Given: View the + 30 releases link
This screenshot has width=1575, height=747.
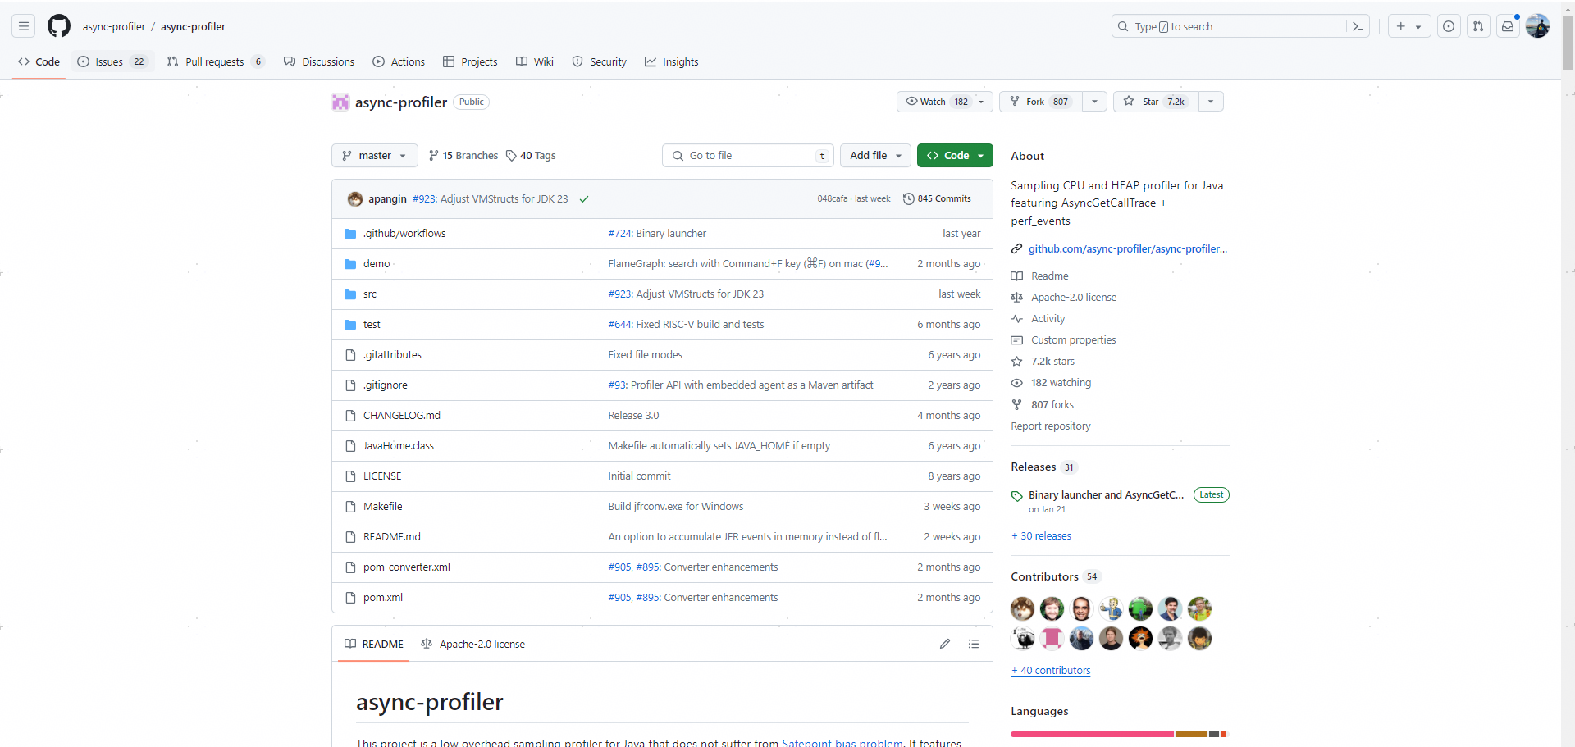Looking at the screenshot, I should pyautogui.click(x=1041, y=536).
